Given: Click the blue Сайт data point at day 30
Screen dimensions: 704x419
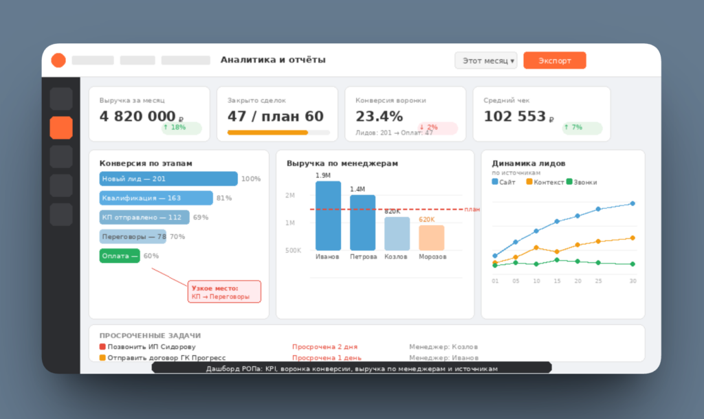Looking at the screenshot, I should coord(632,204).
